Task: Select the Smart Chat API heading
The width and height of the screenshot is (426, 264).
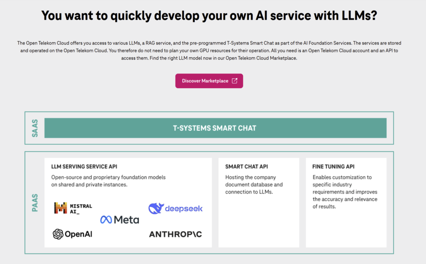Action: tap(246, 166)
